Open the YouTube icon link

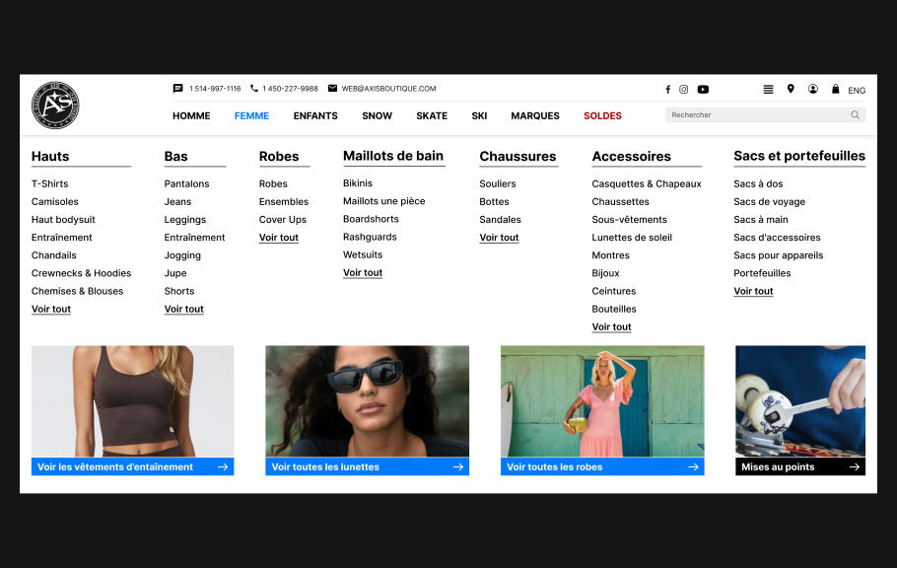point(703,89)
